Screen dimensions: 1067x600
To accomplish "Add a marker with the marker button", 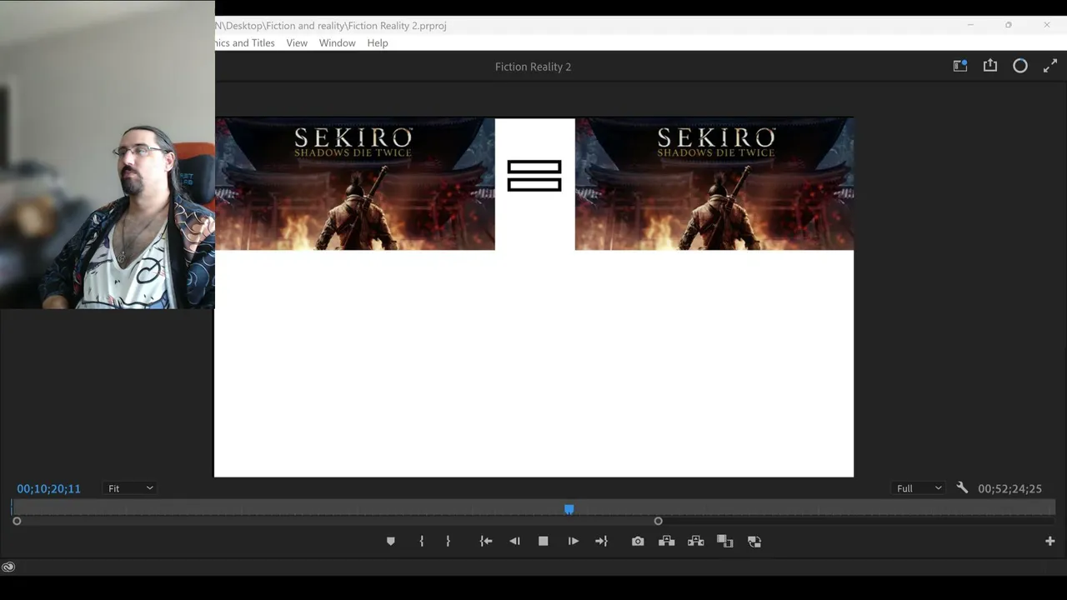I will (390, 542).
